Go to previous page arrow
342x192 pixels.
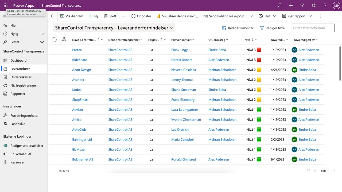click(316, 170)
